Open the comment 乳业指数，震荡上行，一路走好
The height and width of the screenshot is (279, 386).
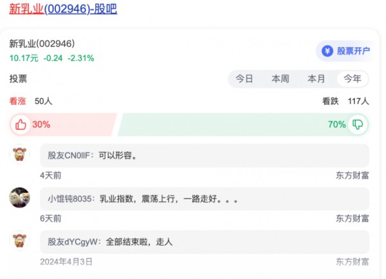coord(205,199)
